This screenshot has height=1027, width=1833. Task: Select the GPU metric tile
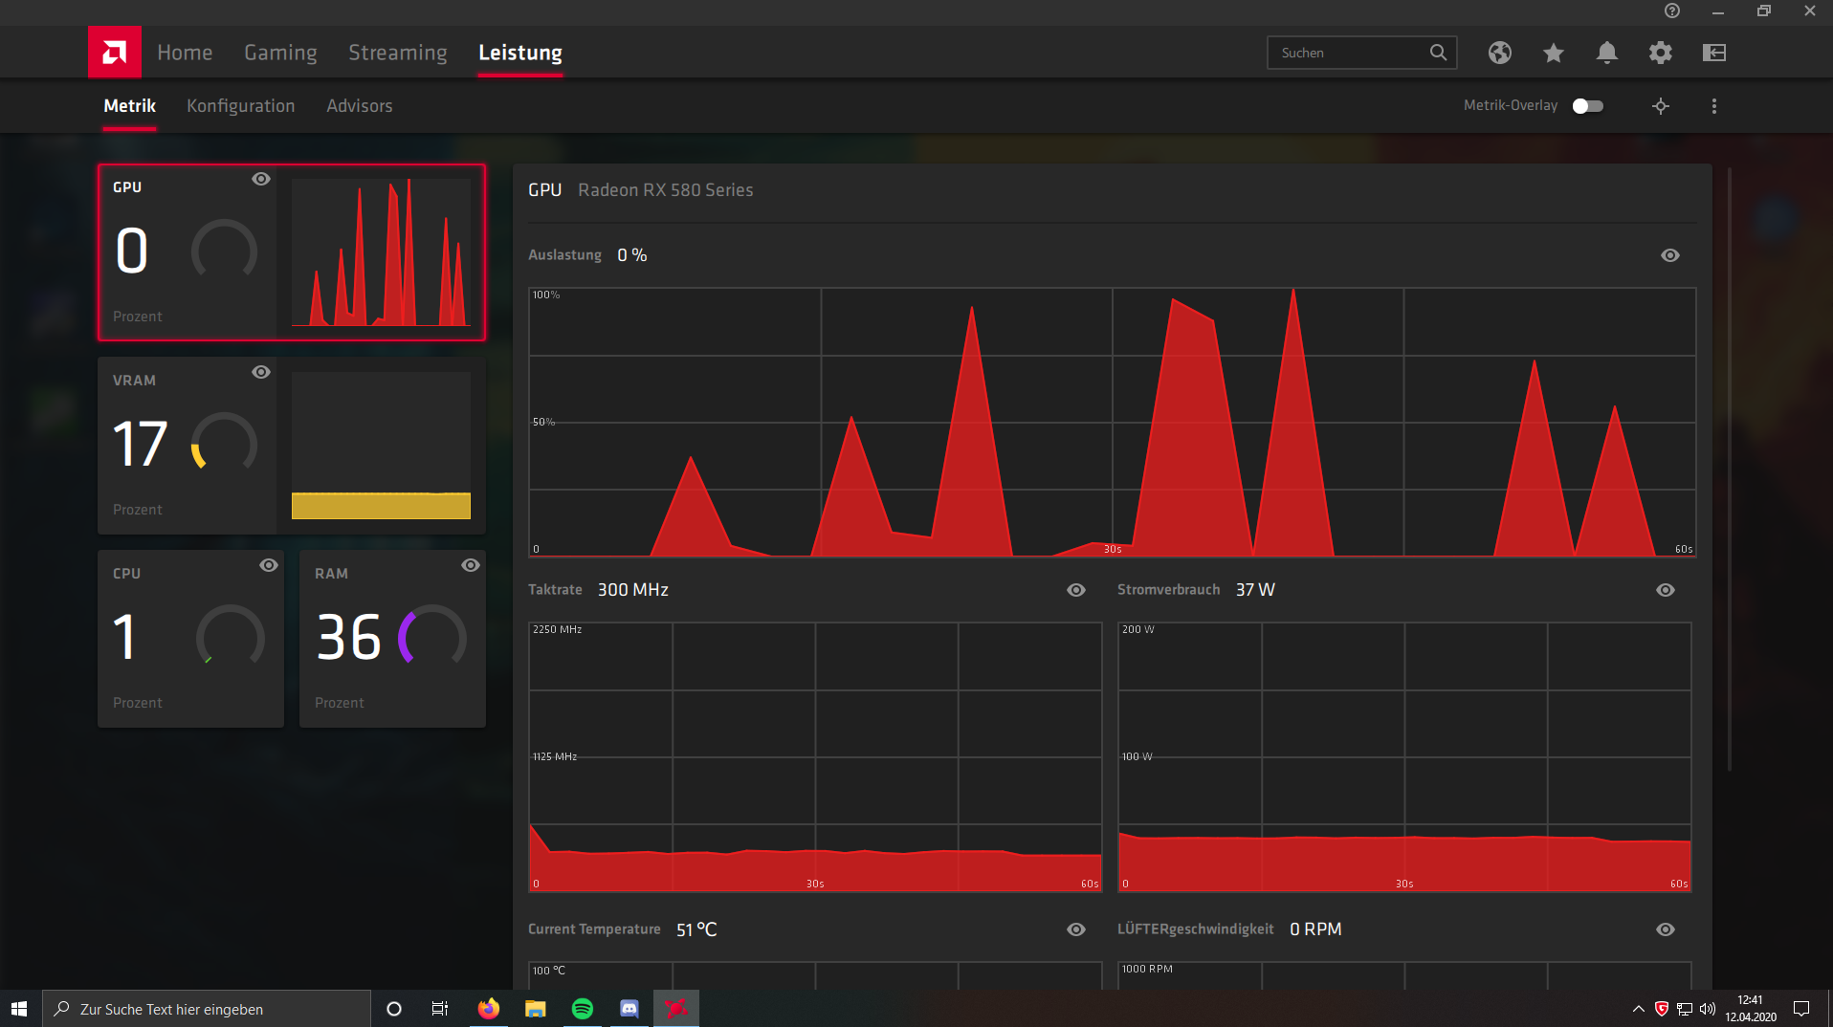[292, 252]
